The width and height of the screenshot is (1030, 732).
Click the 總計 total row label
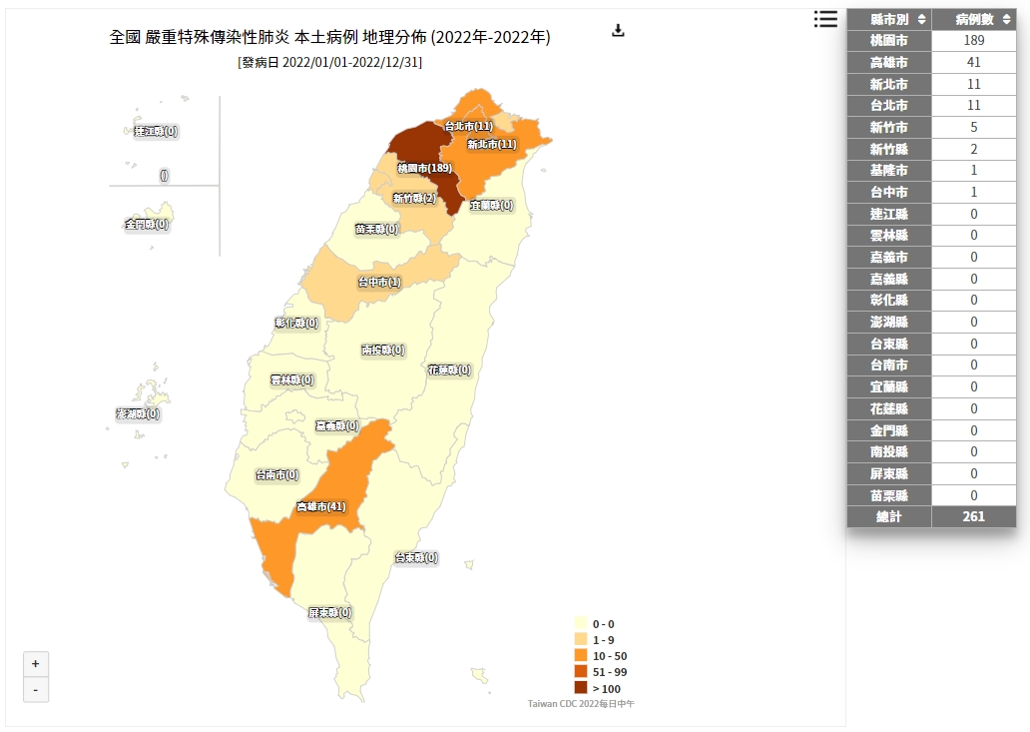pos(889,517)
